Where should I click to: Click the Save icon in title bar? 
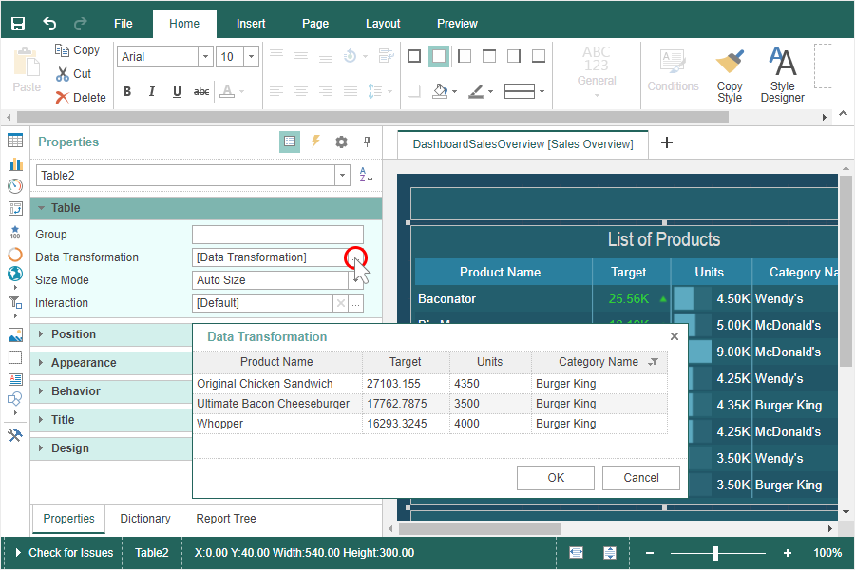click(x=18, y=23)
